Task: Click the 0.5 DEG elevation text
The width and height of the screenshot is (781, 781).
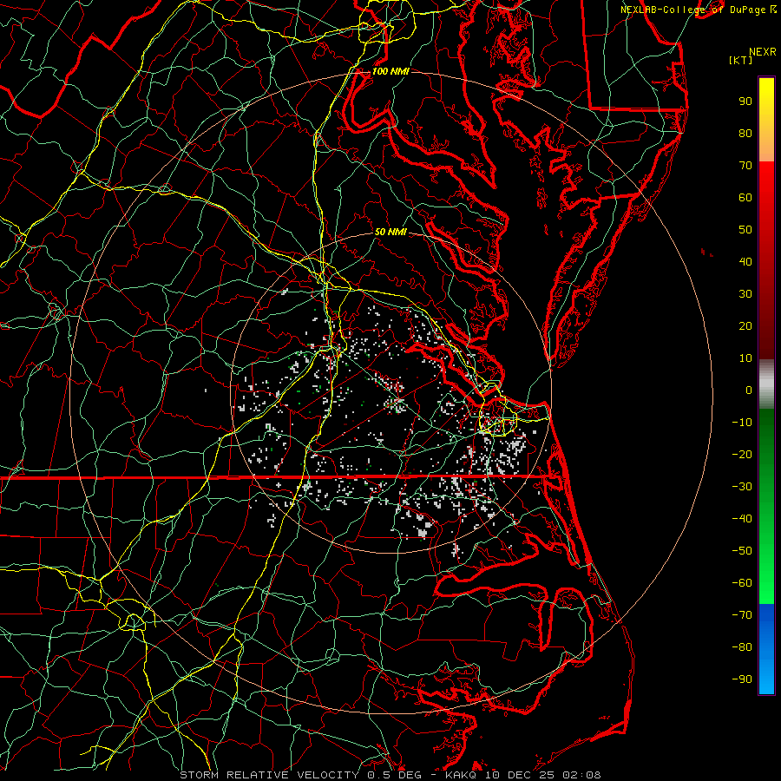Action: [x=395, y=775]
